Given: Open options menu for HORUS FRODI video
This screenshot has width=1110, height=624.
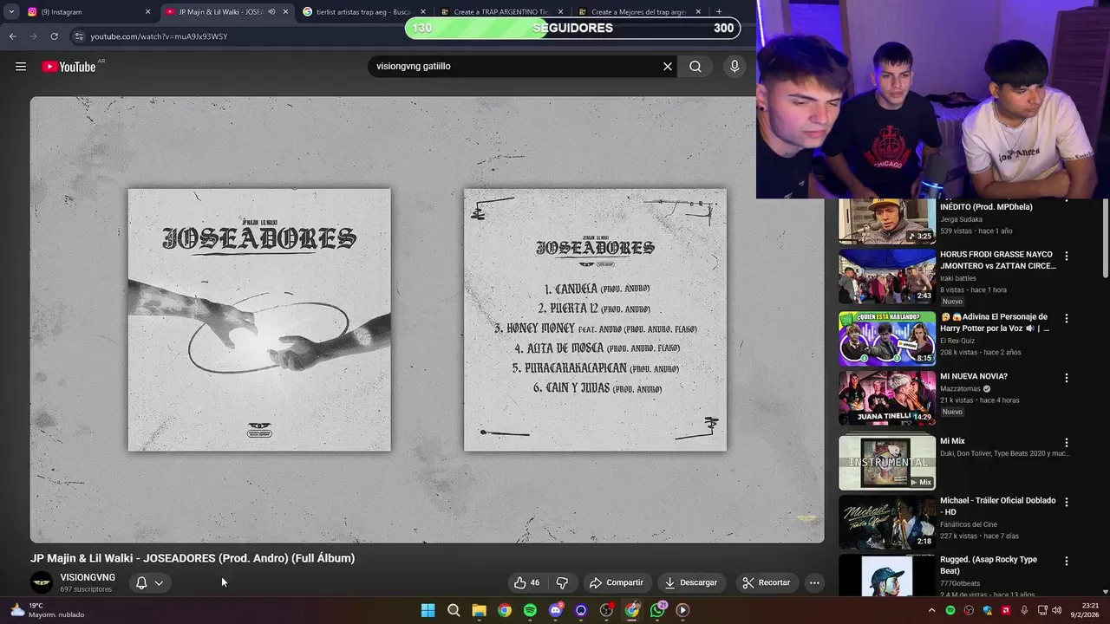Looking at the screenshot, I should pyautogui.click(x=1067, y=256).
